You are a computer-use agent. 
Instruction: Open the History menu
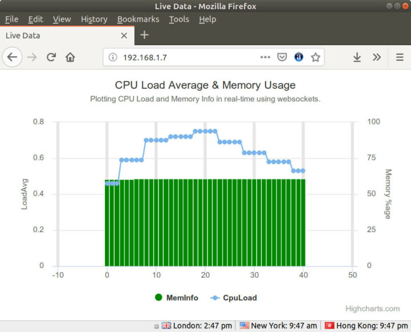coord(94,19)
